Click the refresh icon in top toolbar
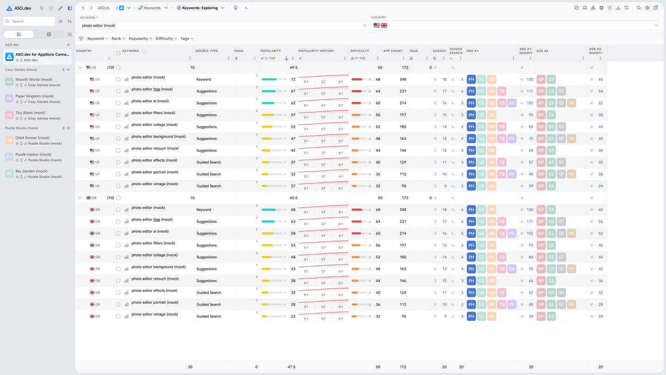 tap(626, 8)
